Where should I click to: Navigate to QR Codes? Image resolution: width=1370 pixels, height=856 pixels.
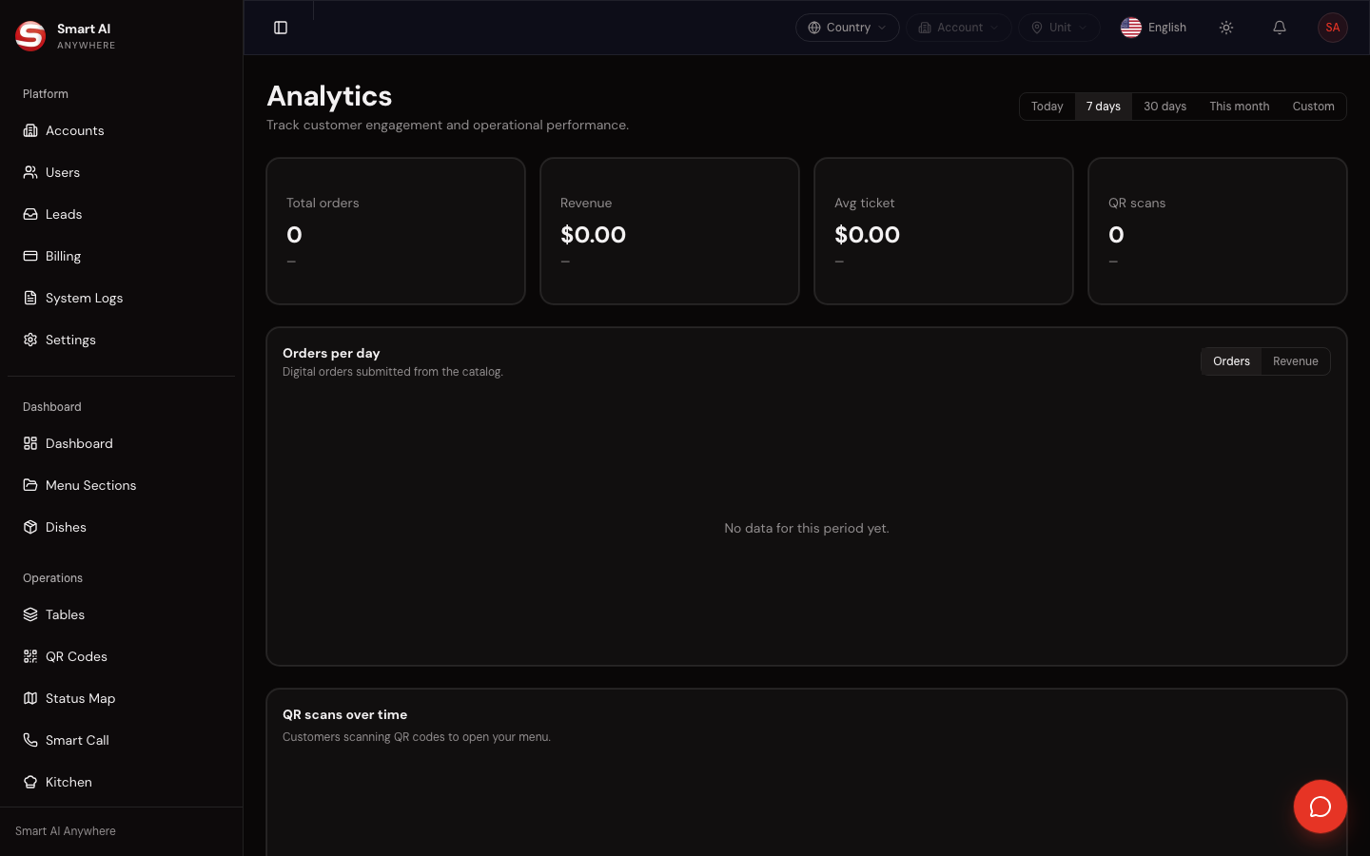tap(121, 656)
